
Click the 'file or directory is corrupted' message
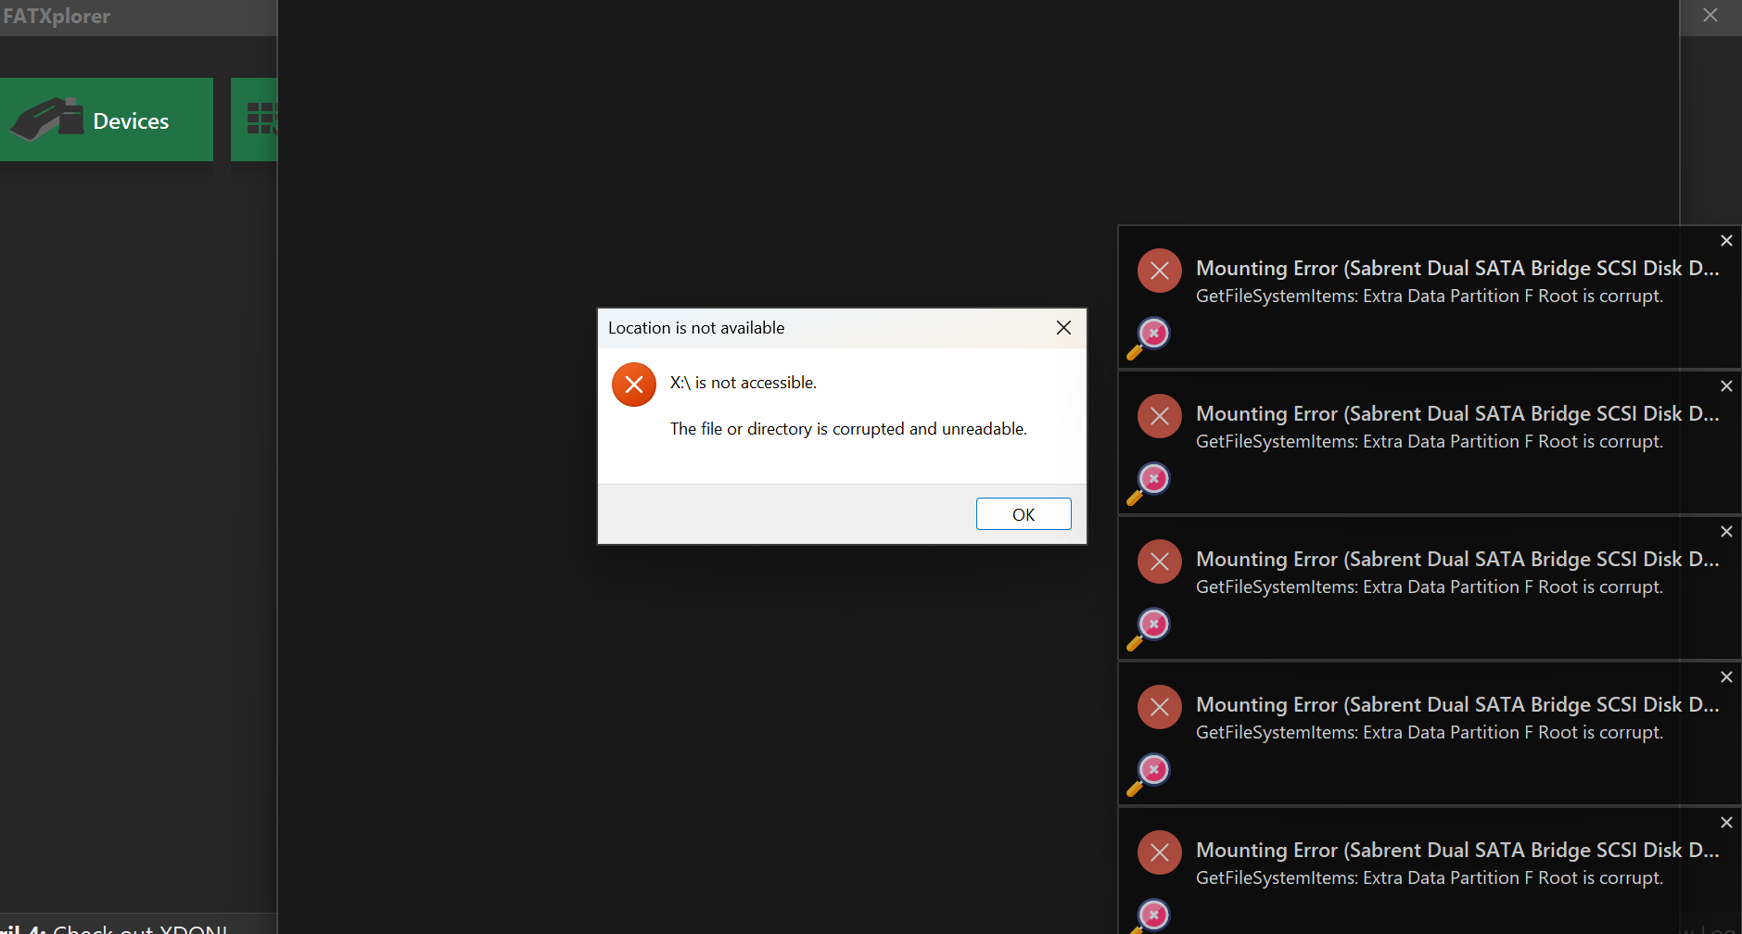tap(848, 429)
